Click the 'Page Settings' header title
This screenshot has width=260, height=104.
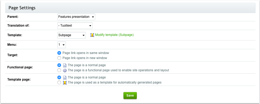tap(22, 8)
